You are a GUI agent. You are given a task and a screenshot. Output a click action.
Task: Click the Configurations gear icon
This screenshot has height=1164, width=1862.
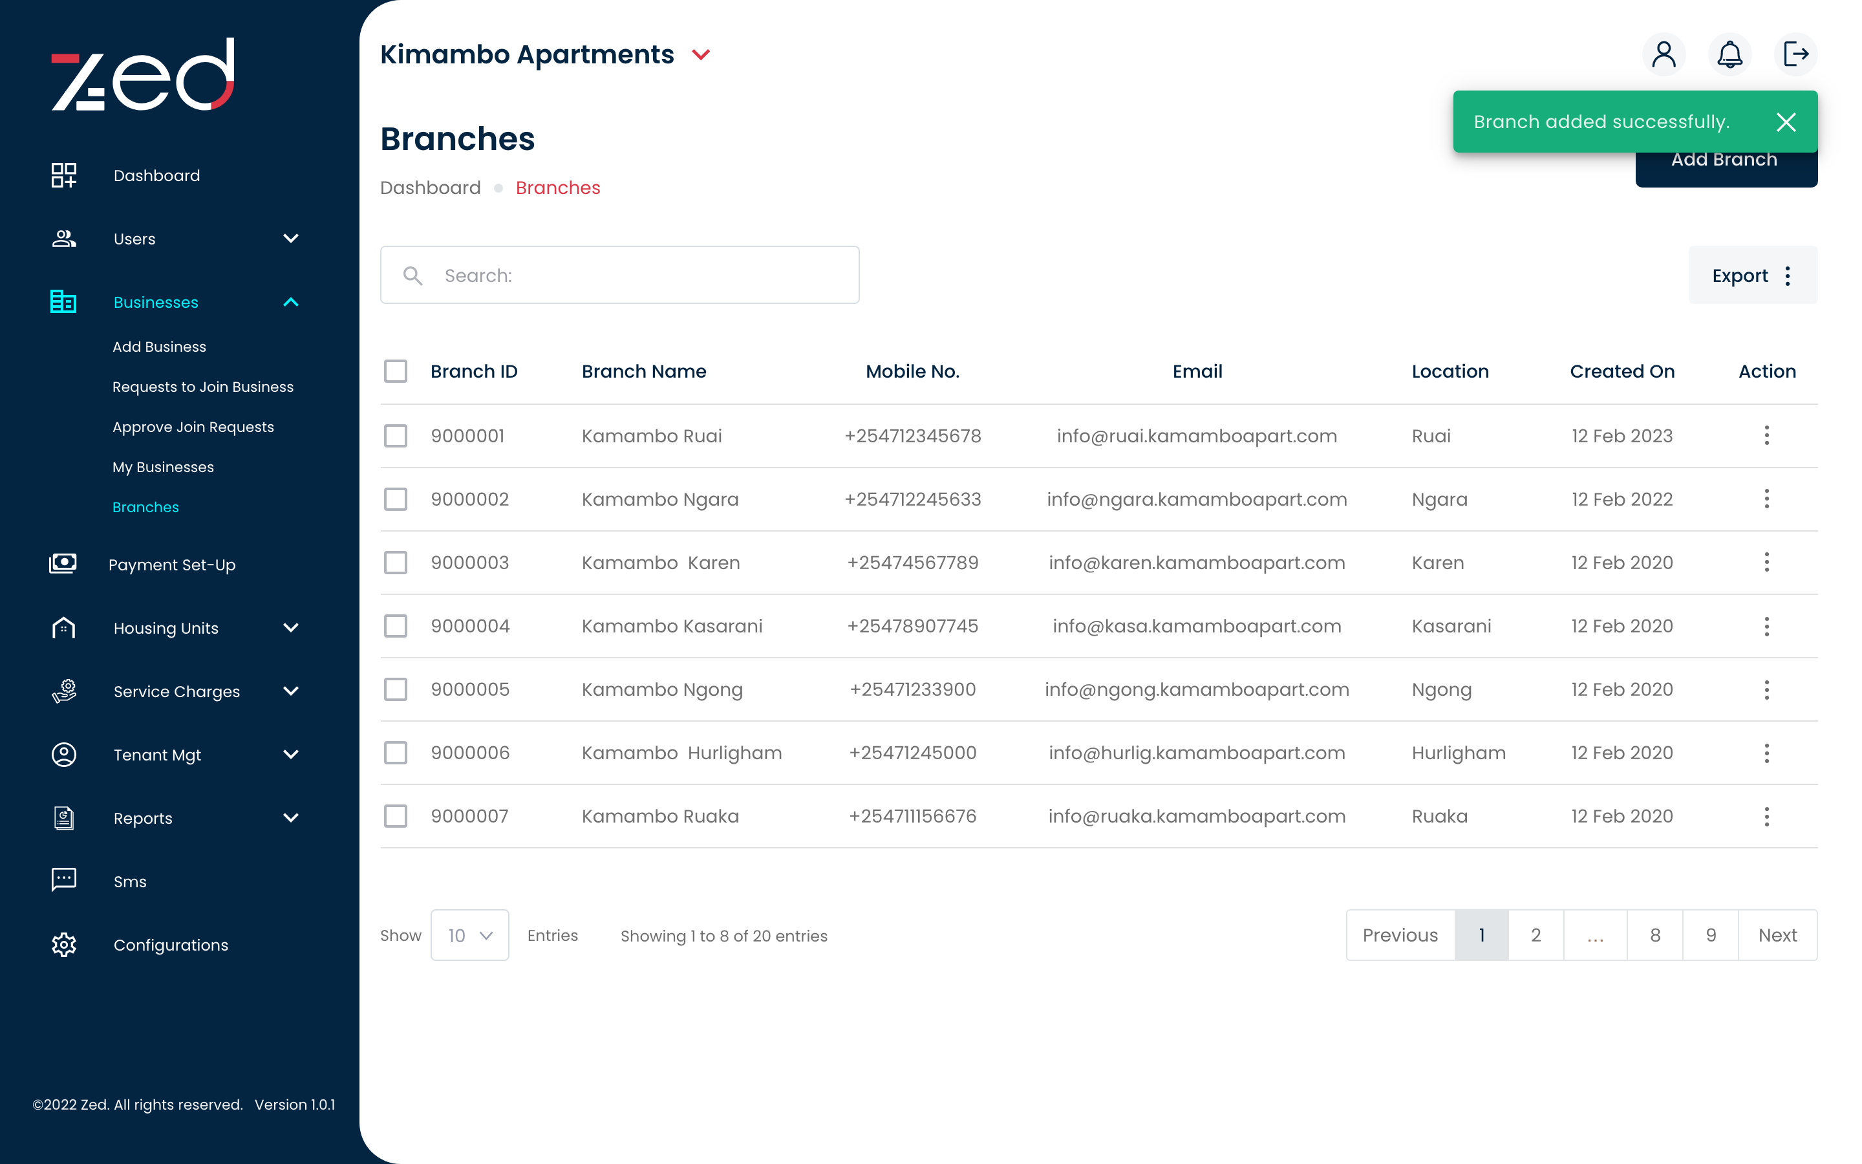(64, 945)
